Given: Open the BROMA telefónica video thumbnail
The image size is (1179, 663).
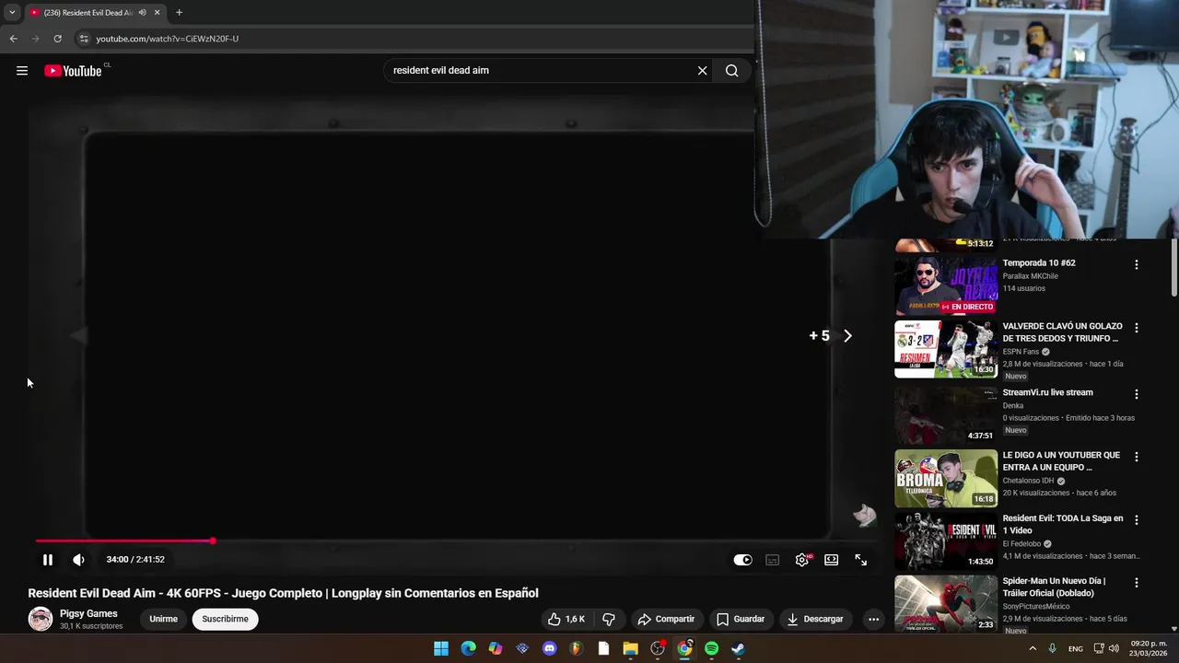Looking at the screenshot, I should pyautogui.click(x=946, y=478).
